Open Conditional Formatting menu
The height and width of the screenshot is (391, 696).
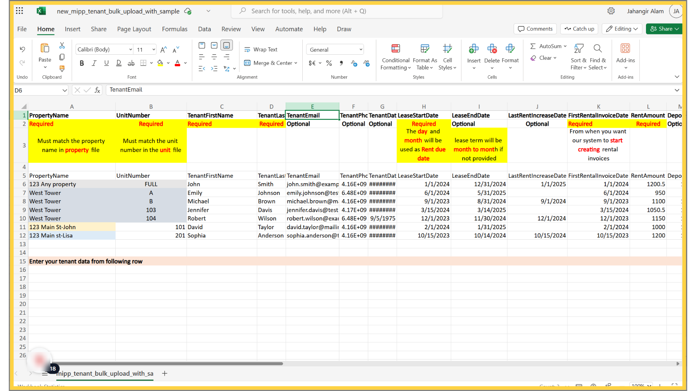click(396, 57)
